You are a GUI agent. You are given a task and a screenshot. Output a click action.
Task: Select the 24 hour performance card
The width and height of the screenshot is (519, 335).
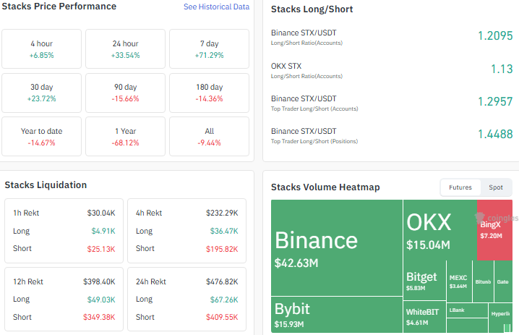point(126,49)
